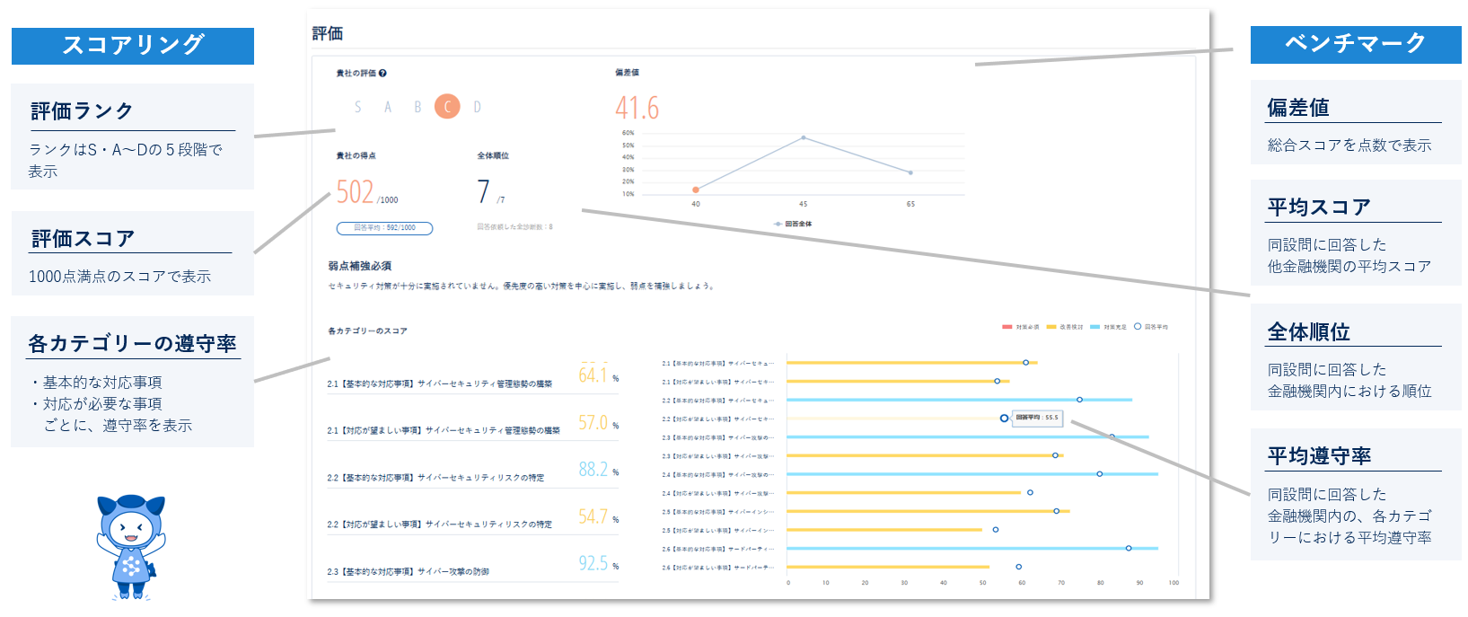Image resolution: width=1468 pixels, height=617 pixels.
Task: Click the 平均スコア description card
Action: pyautogui.click(x=1356, y=233)
